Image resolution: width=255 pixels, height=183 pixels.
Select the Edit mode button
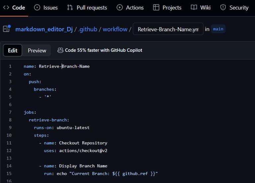[13, 50]
